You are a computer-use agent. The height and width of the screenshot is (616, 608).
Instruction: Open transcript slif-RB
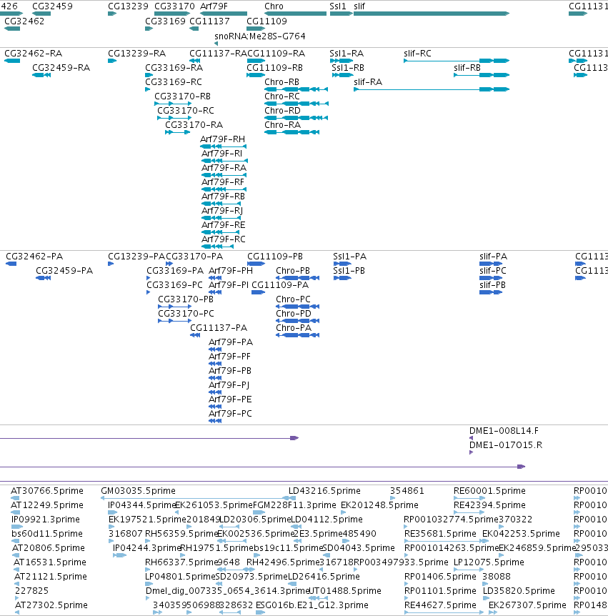pos(467,68)
